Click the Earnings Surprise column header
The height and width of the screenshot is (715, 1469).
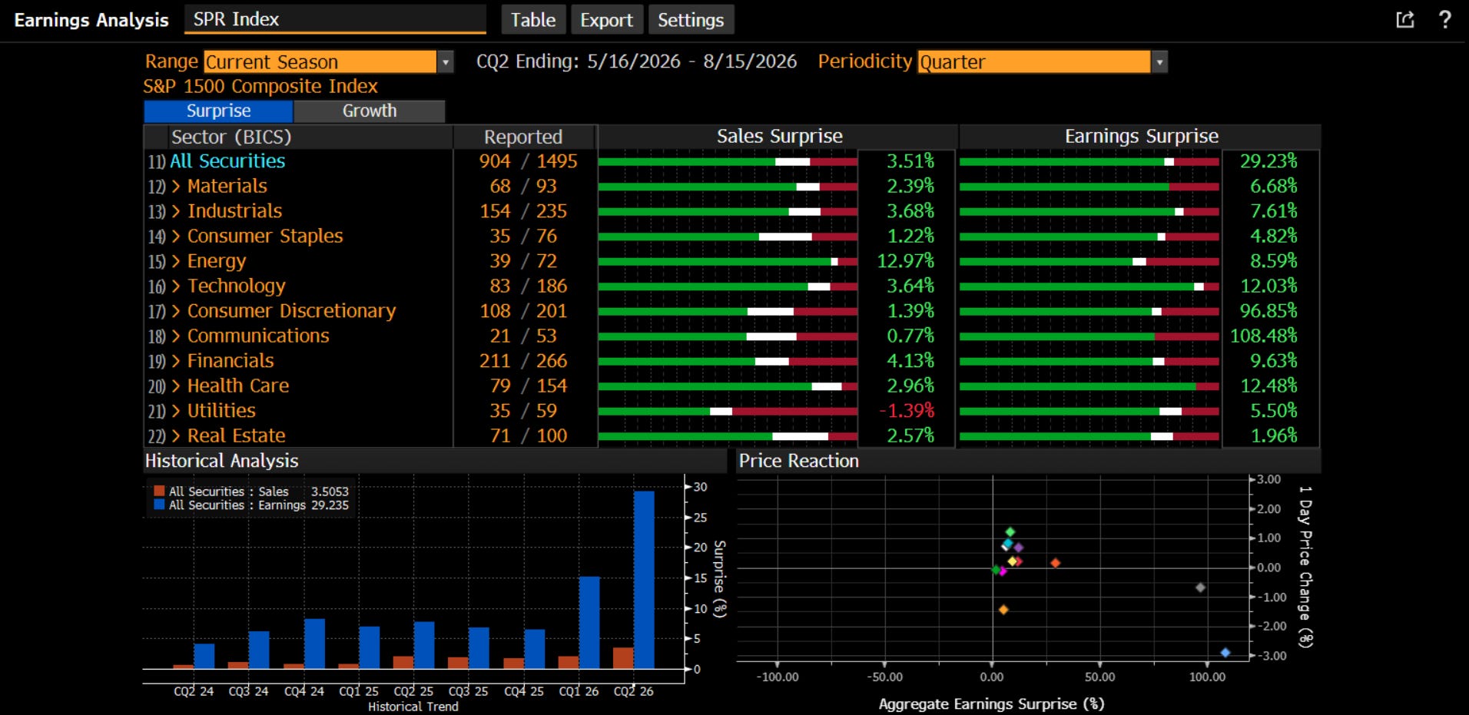coord(1141,137)
